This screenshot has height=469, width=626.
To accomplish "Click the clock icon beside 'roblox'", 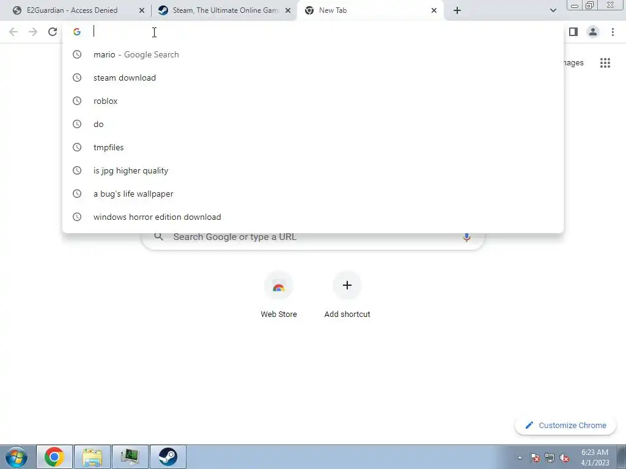I will (x=77, y=101).
